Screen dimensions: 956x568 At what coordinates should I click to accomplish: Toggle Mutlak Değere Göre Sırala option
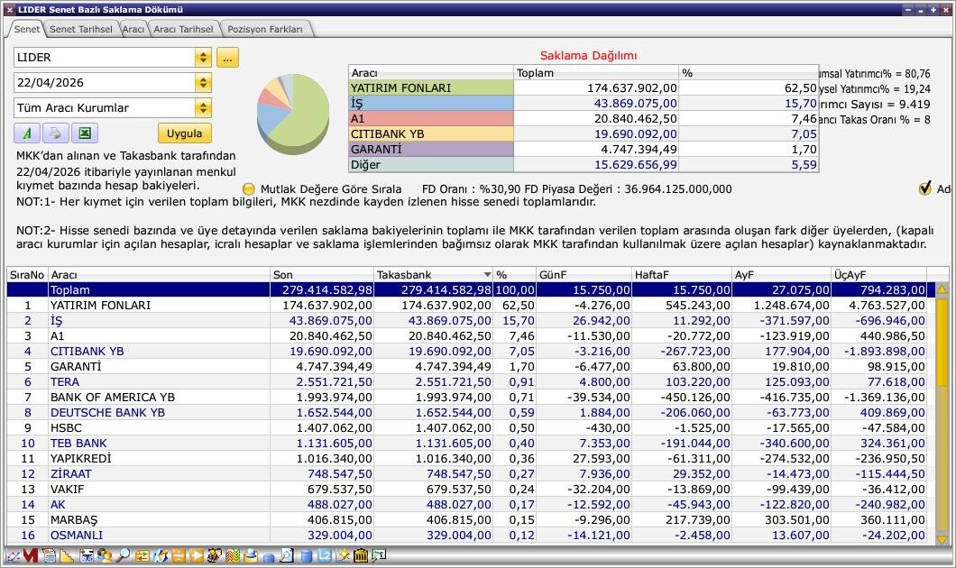click(249, 189)
